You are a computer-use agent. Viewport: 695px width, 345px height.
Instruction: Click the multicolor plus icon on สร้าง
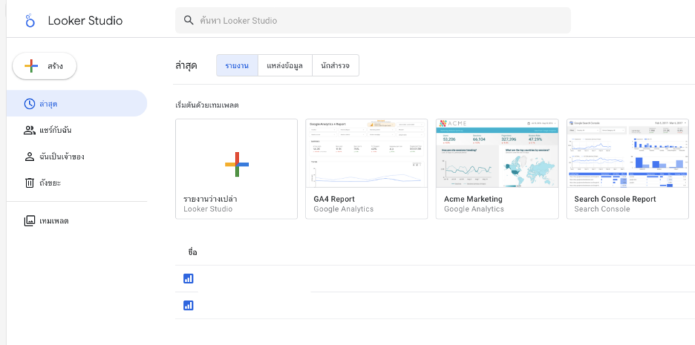click(x=31, y=66)
